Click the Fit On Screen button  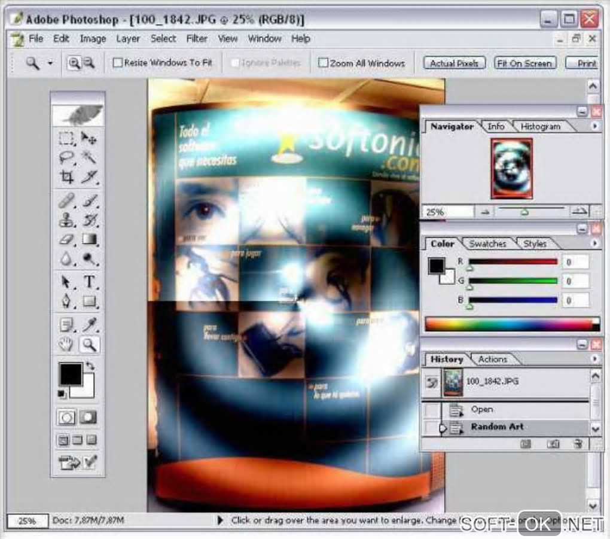525,63
